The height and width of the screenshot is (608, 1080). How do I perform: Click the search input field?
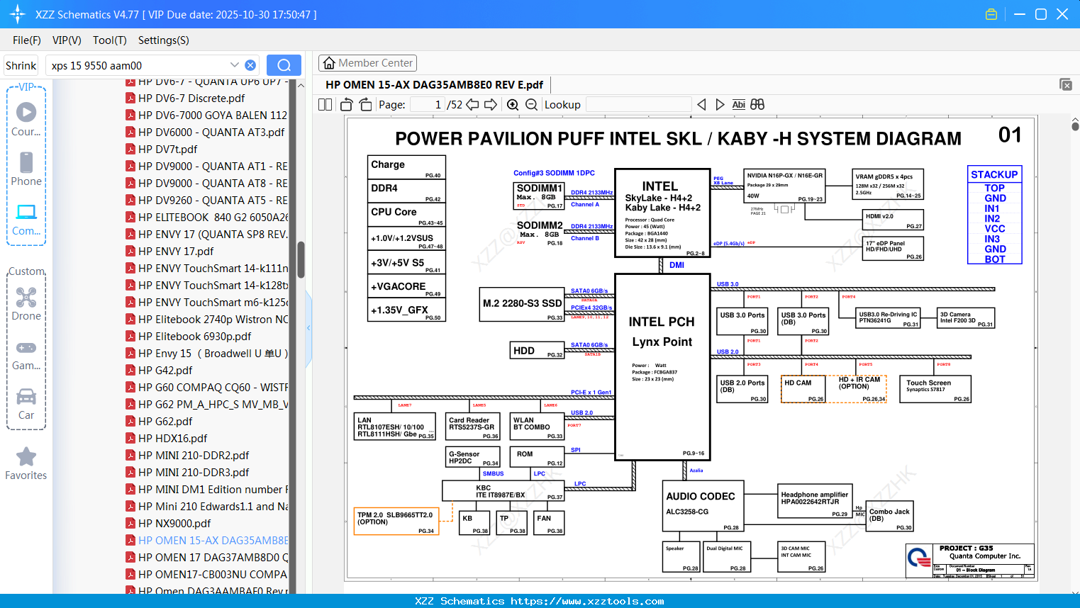(x=138, y=65)
